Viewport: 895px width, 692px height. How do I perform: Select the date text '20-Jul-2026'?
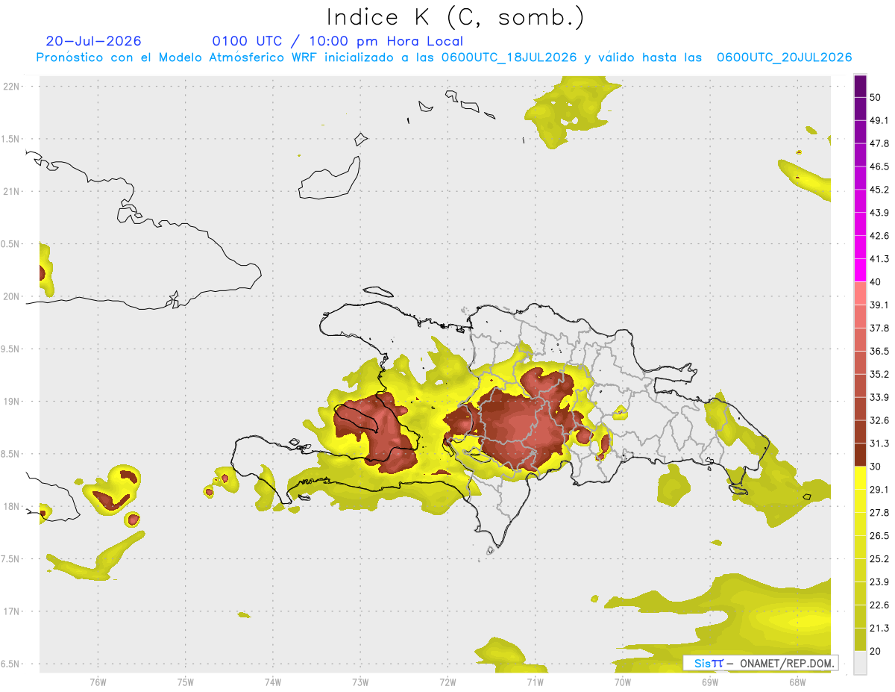pos(93,41)
